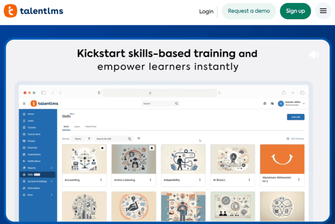Image resolution: width=335 pixels, height=224 pixels.
Task: Click the browser tab overview icon
Action: [x=302, y=93]
